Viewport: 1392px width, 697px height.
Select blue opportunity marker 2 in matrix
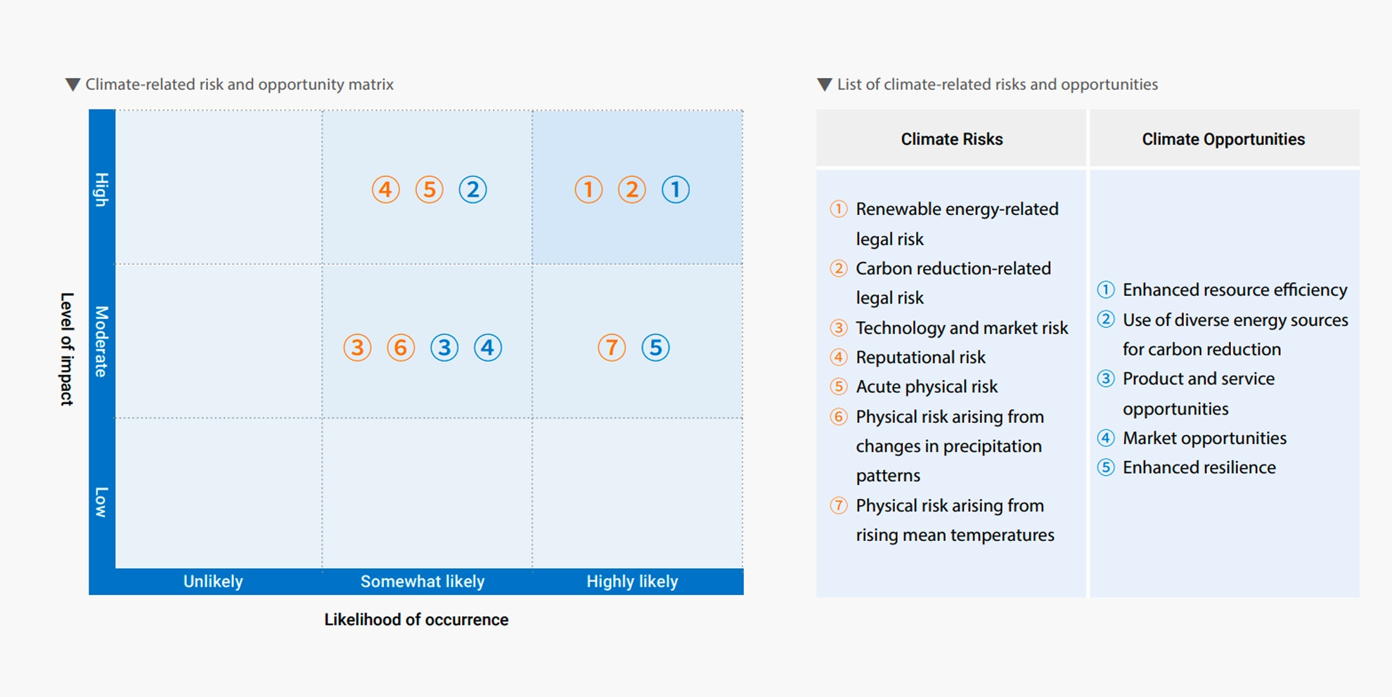tap(472, 190)
